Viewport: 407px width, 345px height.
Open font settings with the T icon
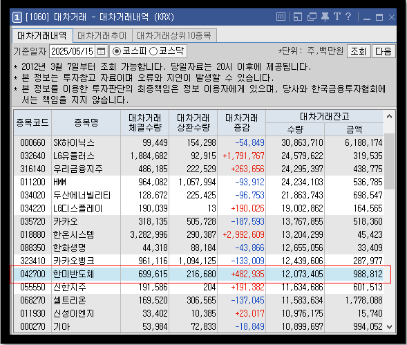click(337, 17)
